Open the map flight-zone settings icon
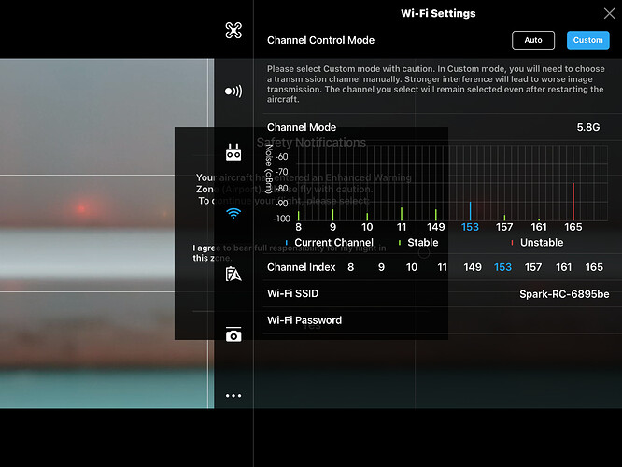 click(233, 274)
